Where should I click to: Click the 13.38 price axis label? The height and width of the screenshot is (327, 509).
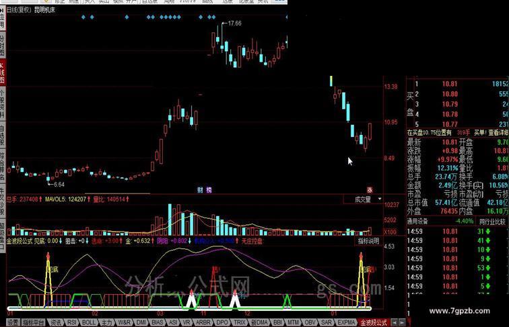pos(391,87)
